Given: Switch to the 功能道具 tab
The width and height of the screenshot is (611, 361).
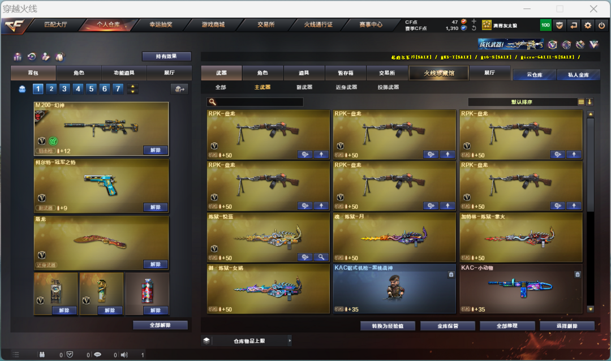Looking at the screenshot, I should click(124, 73).
